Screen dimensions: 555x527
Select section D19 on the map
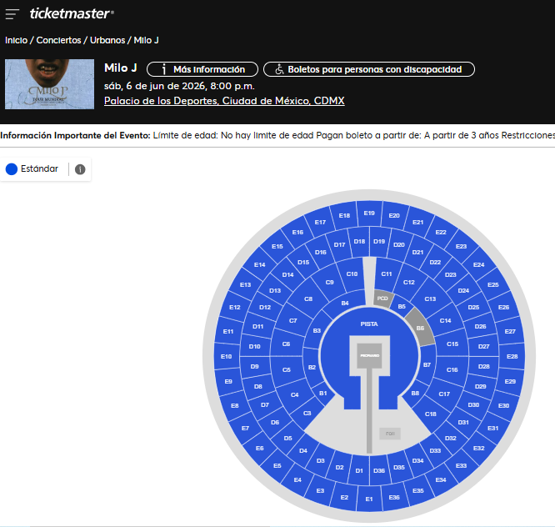point(379,241)
